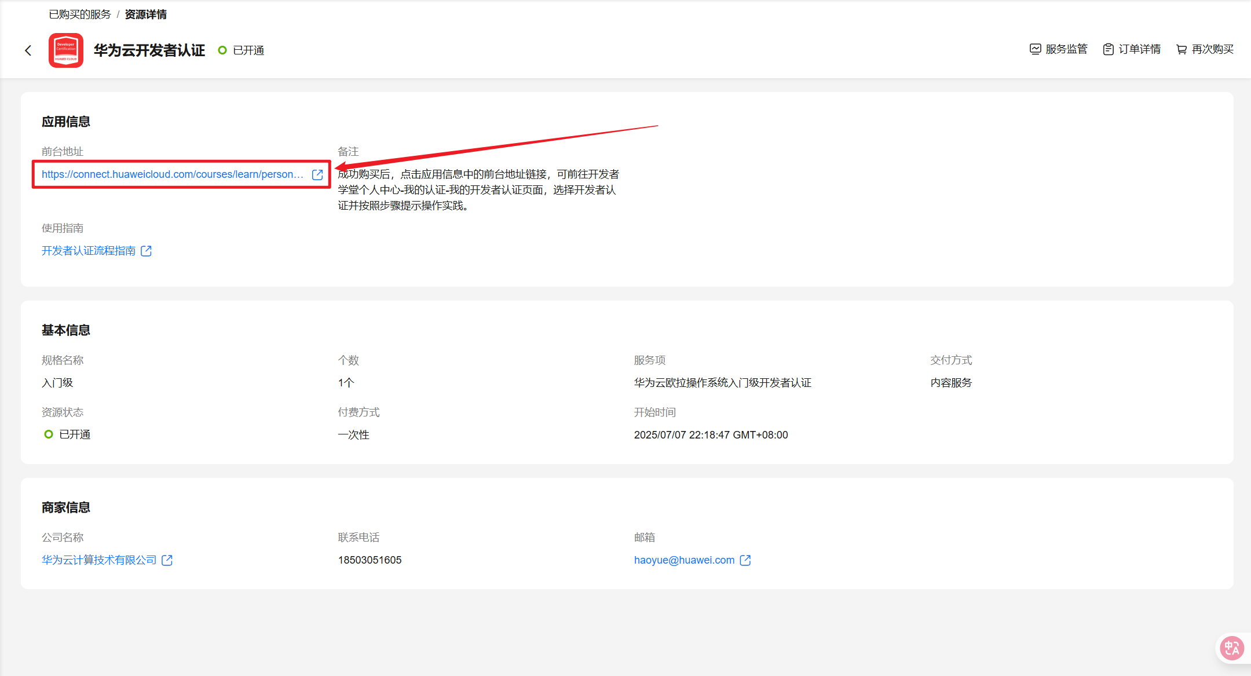Click the Huawei Developer Certification product logo
This screenshot has width=1251, height=676.
[65, 50]
